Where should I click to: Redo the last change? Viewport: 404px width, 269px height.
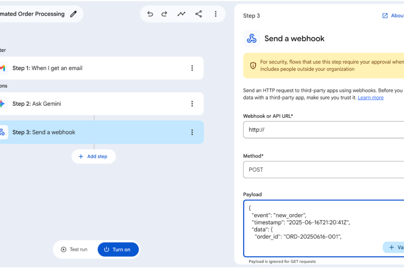point(164,14)
